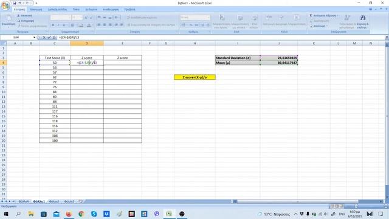Save workbook from the quick access toolbar

[15, 3]
